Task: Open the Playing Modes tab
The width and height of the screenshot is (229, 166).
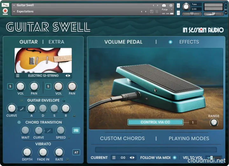Action: [189, 138]
